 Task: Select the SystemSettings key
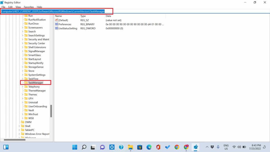37,75
